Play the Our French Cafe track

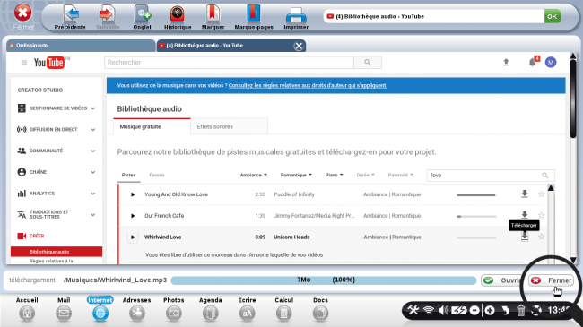tap(133, 216)
